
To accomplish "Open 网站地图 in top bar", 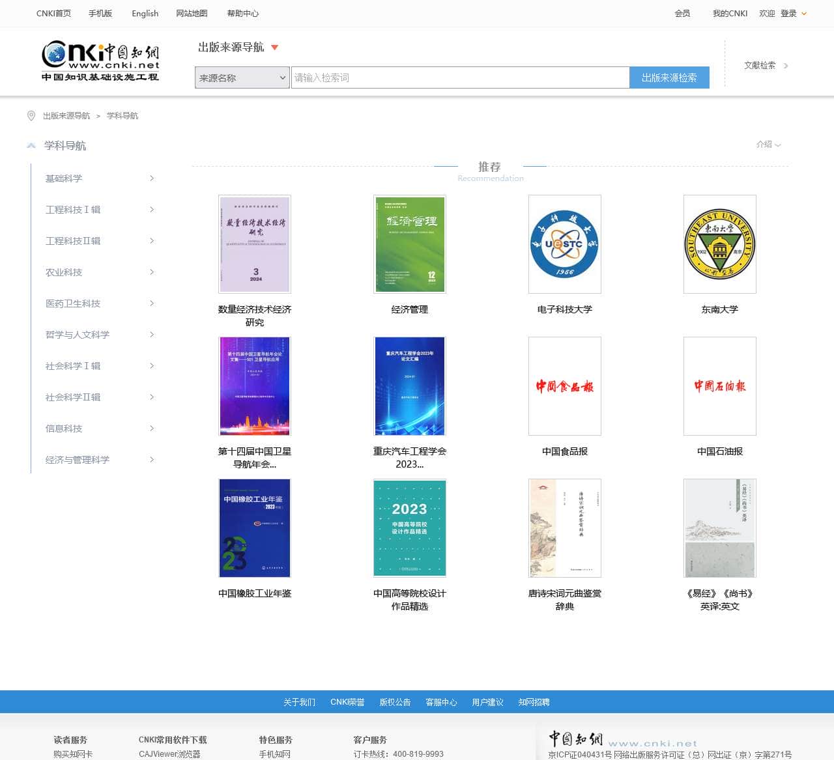I will (x=192, y=13).
